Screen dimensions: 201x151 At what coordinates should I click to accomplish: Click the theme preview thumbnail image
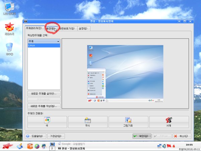tap(125, 74)
